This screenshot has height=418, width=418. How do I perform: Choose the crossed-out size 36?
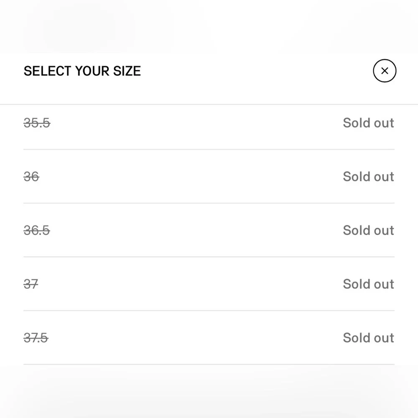31,176
